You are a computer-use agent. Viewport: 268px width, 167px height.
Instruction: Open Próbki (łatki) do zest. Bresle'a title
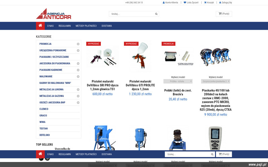tap(178, 93)
